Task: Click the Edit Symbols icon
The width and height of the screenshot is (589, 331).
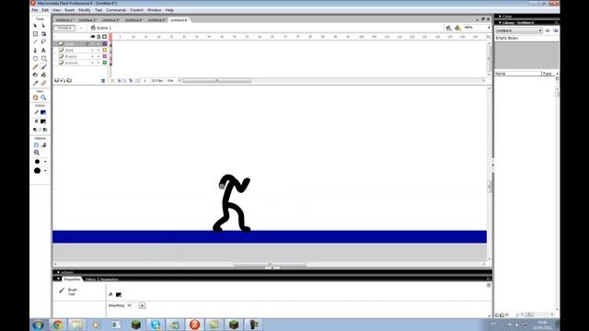Action: pos(457,28)
